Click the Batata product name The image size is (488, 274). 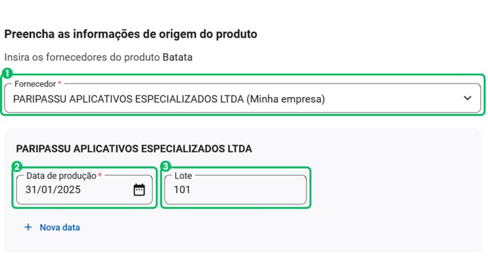[177, 57]
